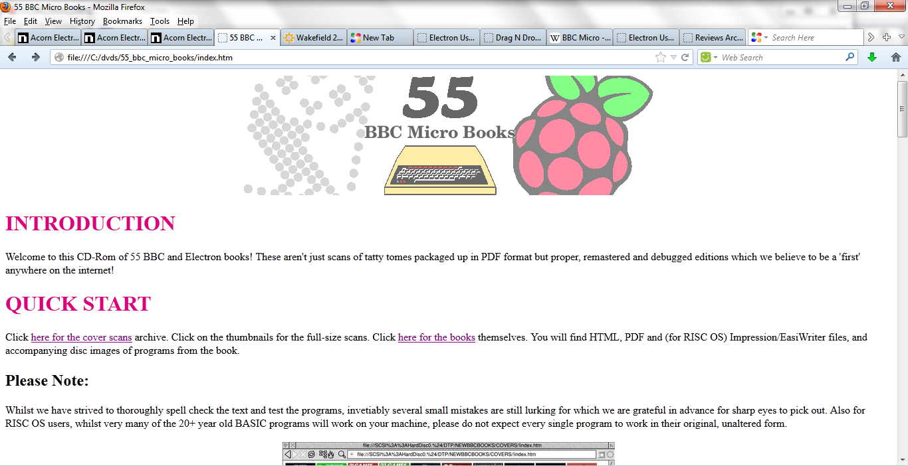Bookmark this page with the star icon
Viewport: 908px width, 466px height.
(660, 58)
